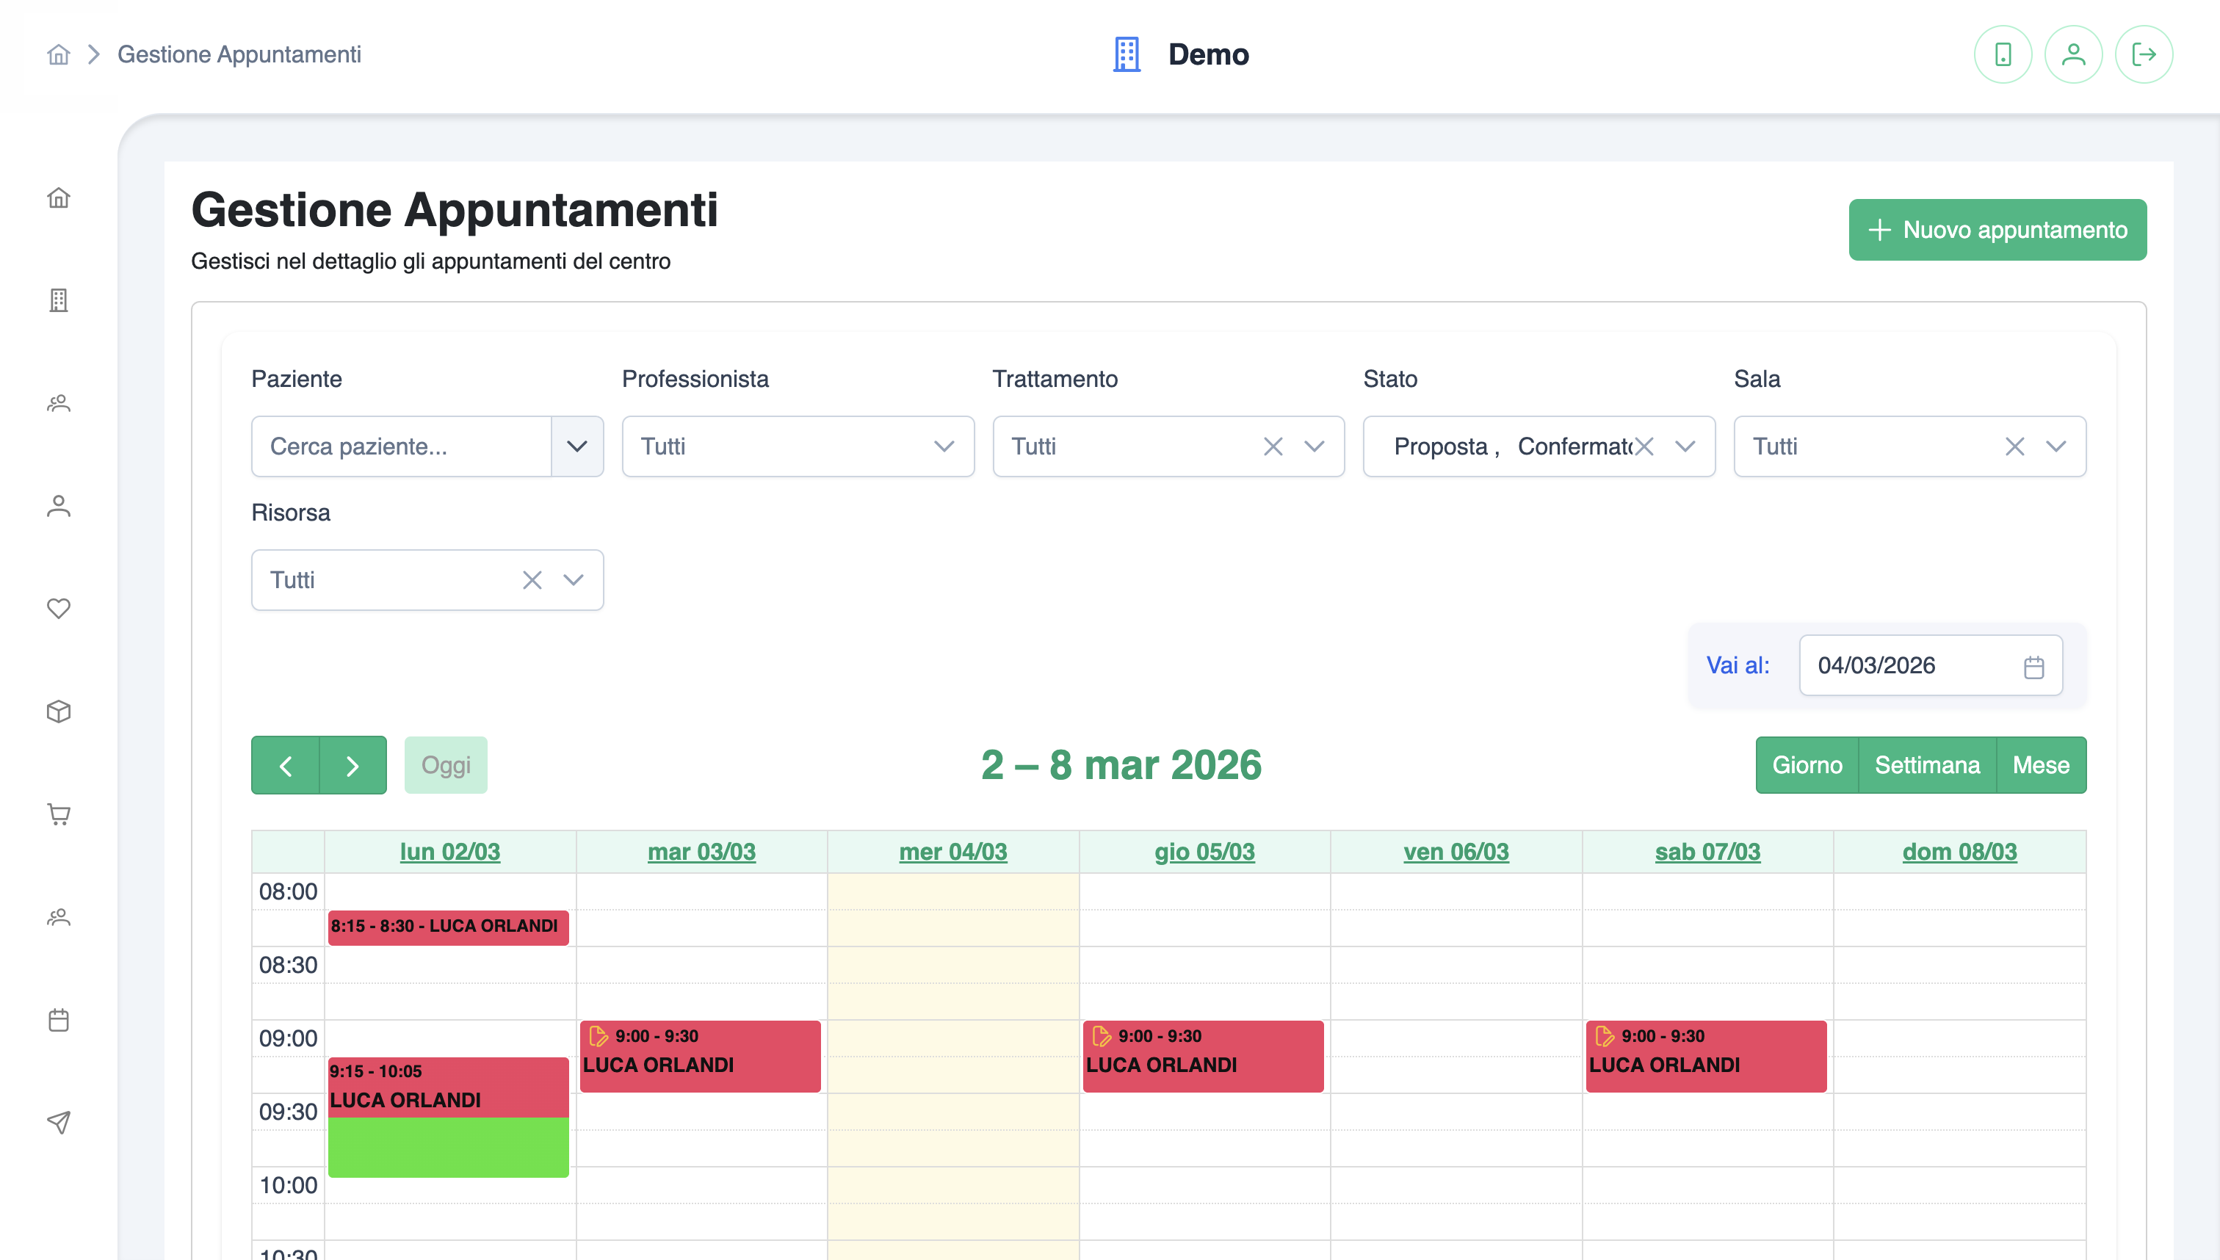
Task: Click the Oggi button
Action: [446, 765]
